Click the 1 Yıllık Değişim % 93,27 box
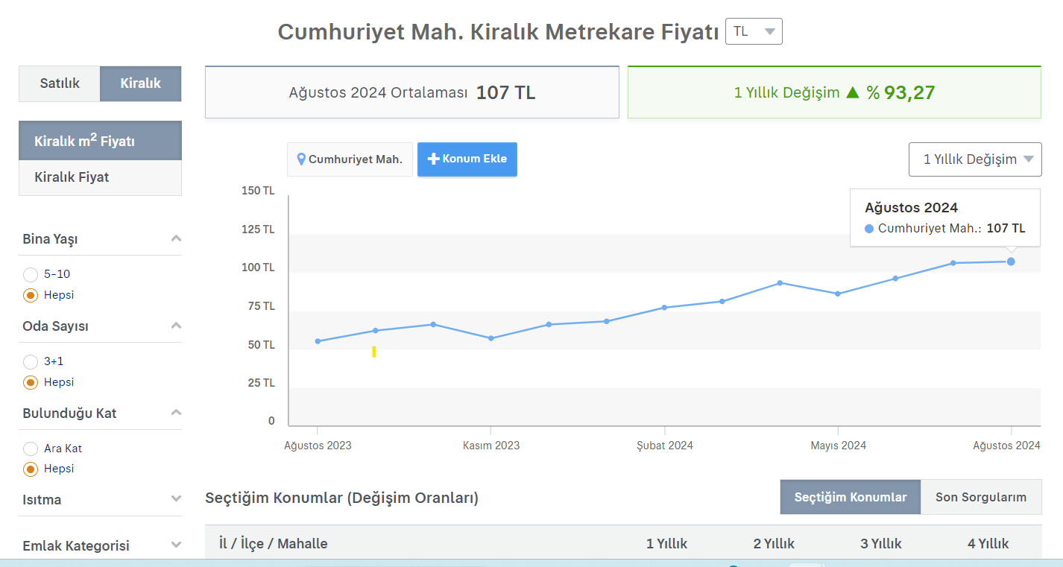This screenshot has height=567, width=1063. pos(834,92)
